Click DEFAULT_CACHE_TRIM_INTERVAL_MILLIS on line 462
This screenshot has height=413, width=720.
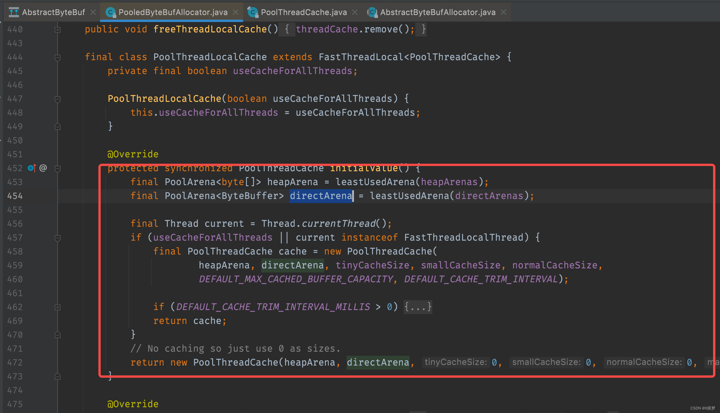click(x=273, y=307)
